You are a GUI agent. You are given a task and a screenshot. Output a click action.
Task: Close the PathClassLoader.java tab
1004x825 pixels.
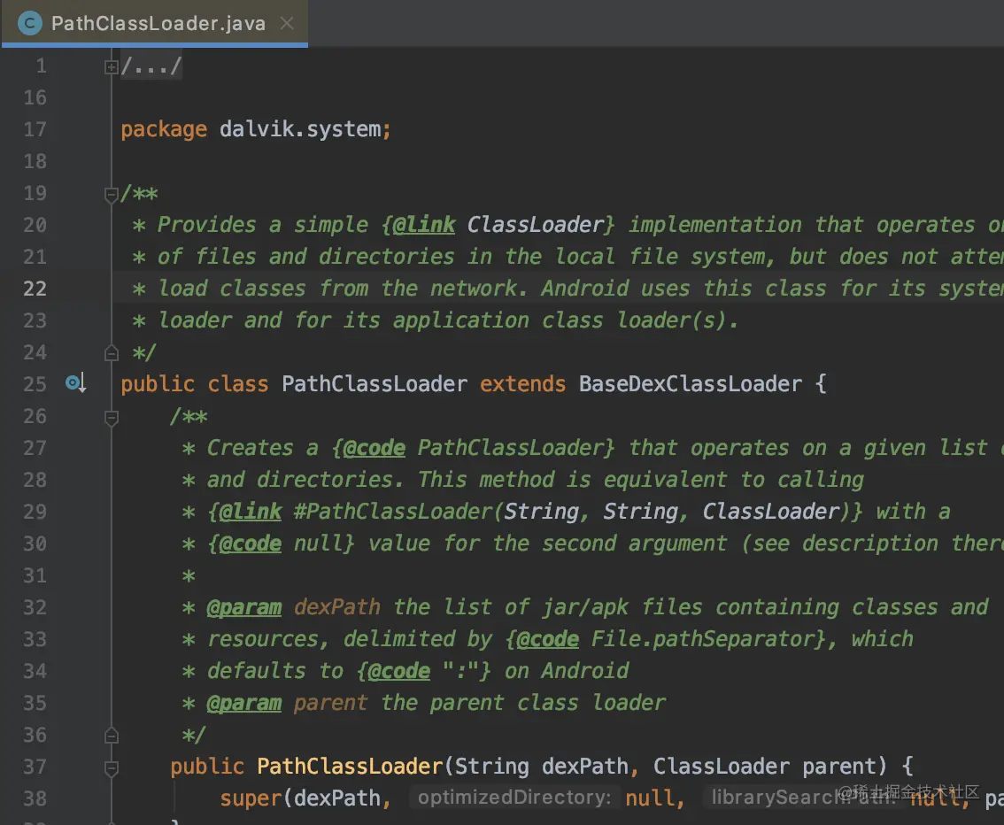[287, 24]
